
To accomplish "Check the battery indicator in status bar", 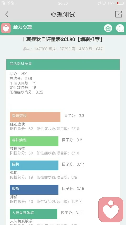I will point(120,3).
